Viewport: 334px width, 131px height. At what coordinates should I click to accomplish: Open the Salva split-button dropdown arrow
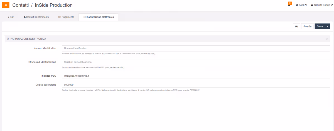(x=328, y=26)
